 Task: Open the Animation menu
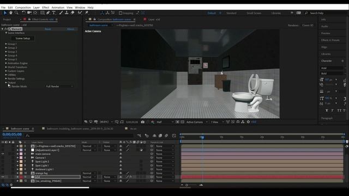(x=58, y=8)
